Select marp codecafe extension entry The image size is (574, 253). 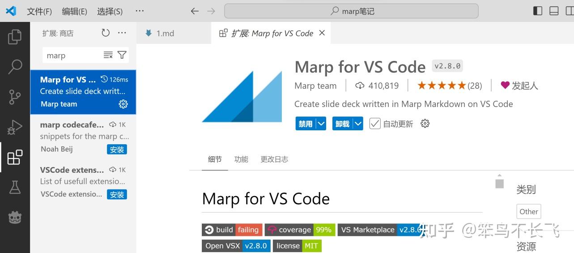coord(83,137)
